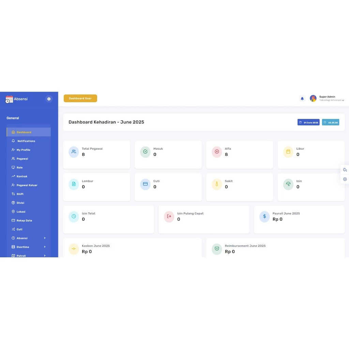Click the Super Admin avatar picture
Screen dimensions: 349x349
pos(313,98)
